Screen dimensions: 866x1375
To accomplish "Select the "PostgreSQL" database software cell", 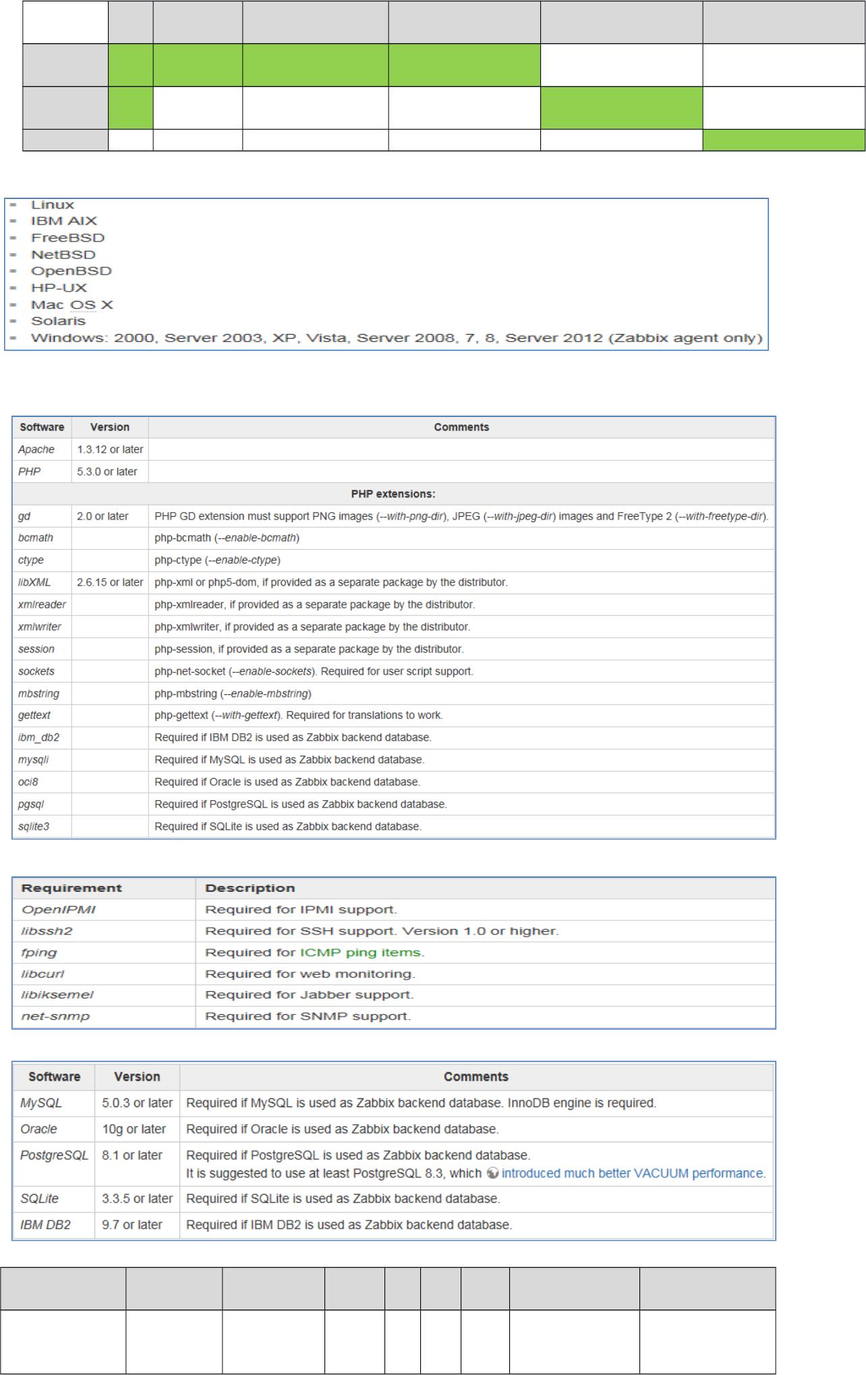I will pyautogui.click(x=55, y=1164).
